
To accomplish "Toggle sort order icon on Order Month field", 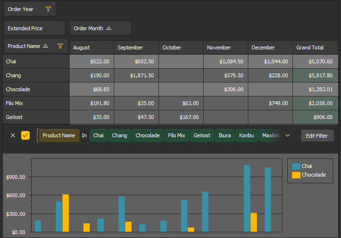I will (109, 28).
